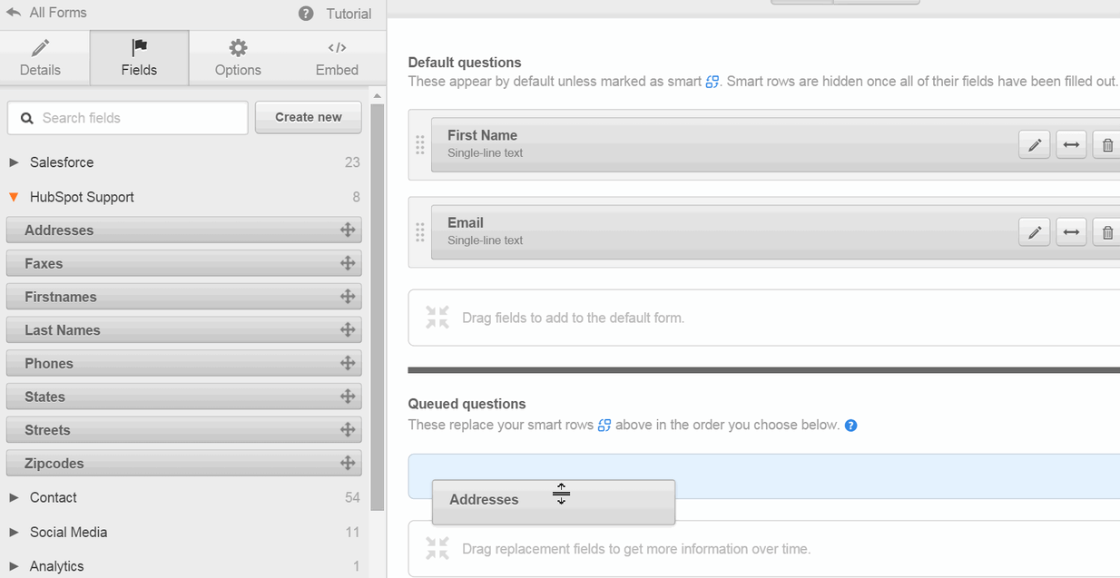1120x578 pixels.
Task: Expand the Salesforce field group
Action: [13, 162]
